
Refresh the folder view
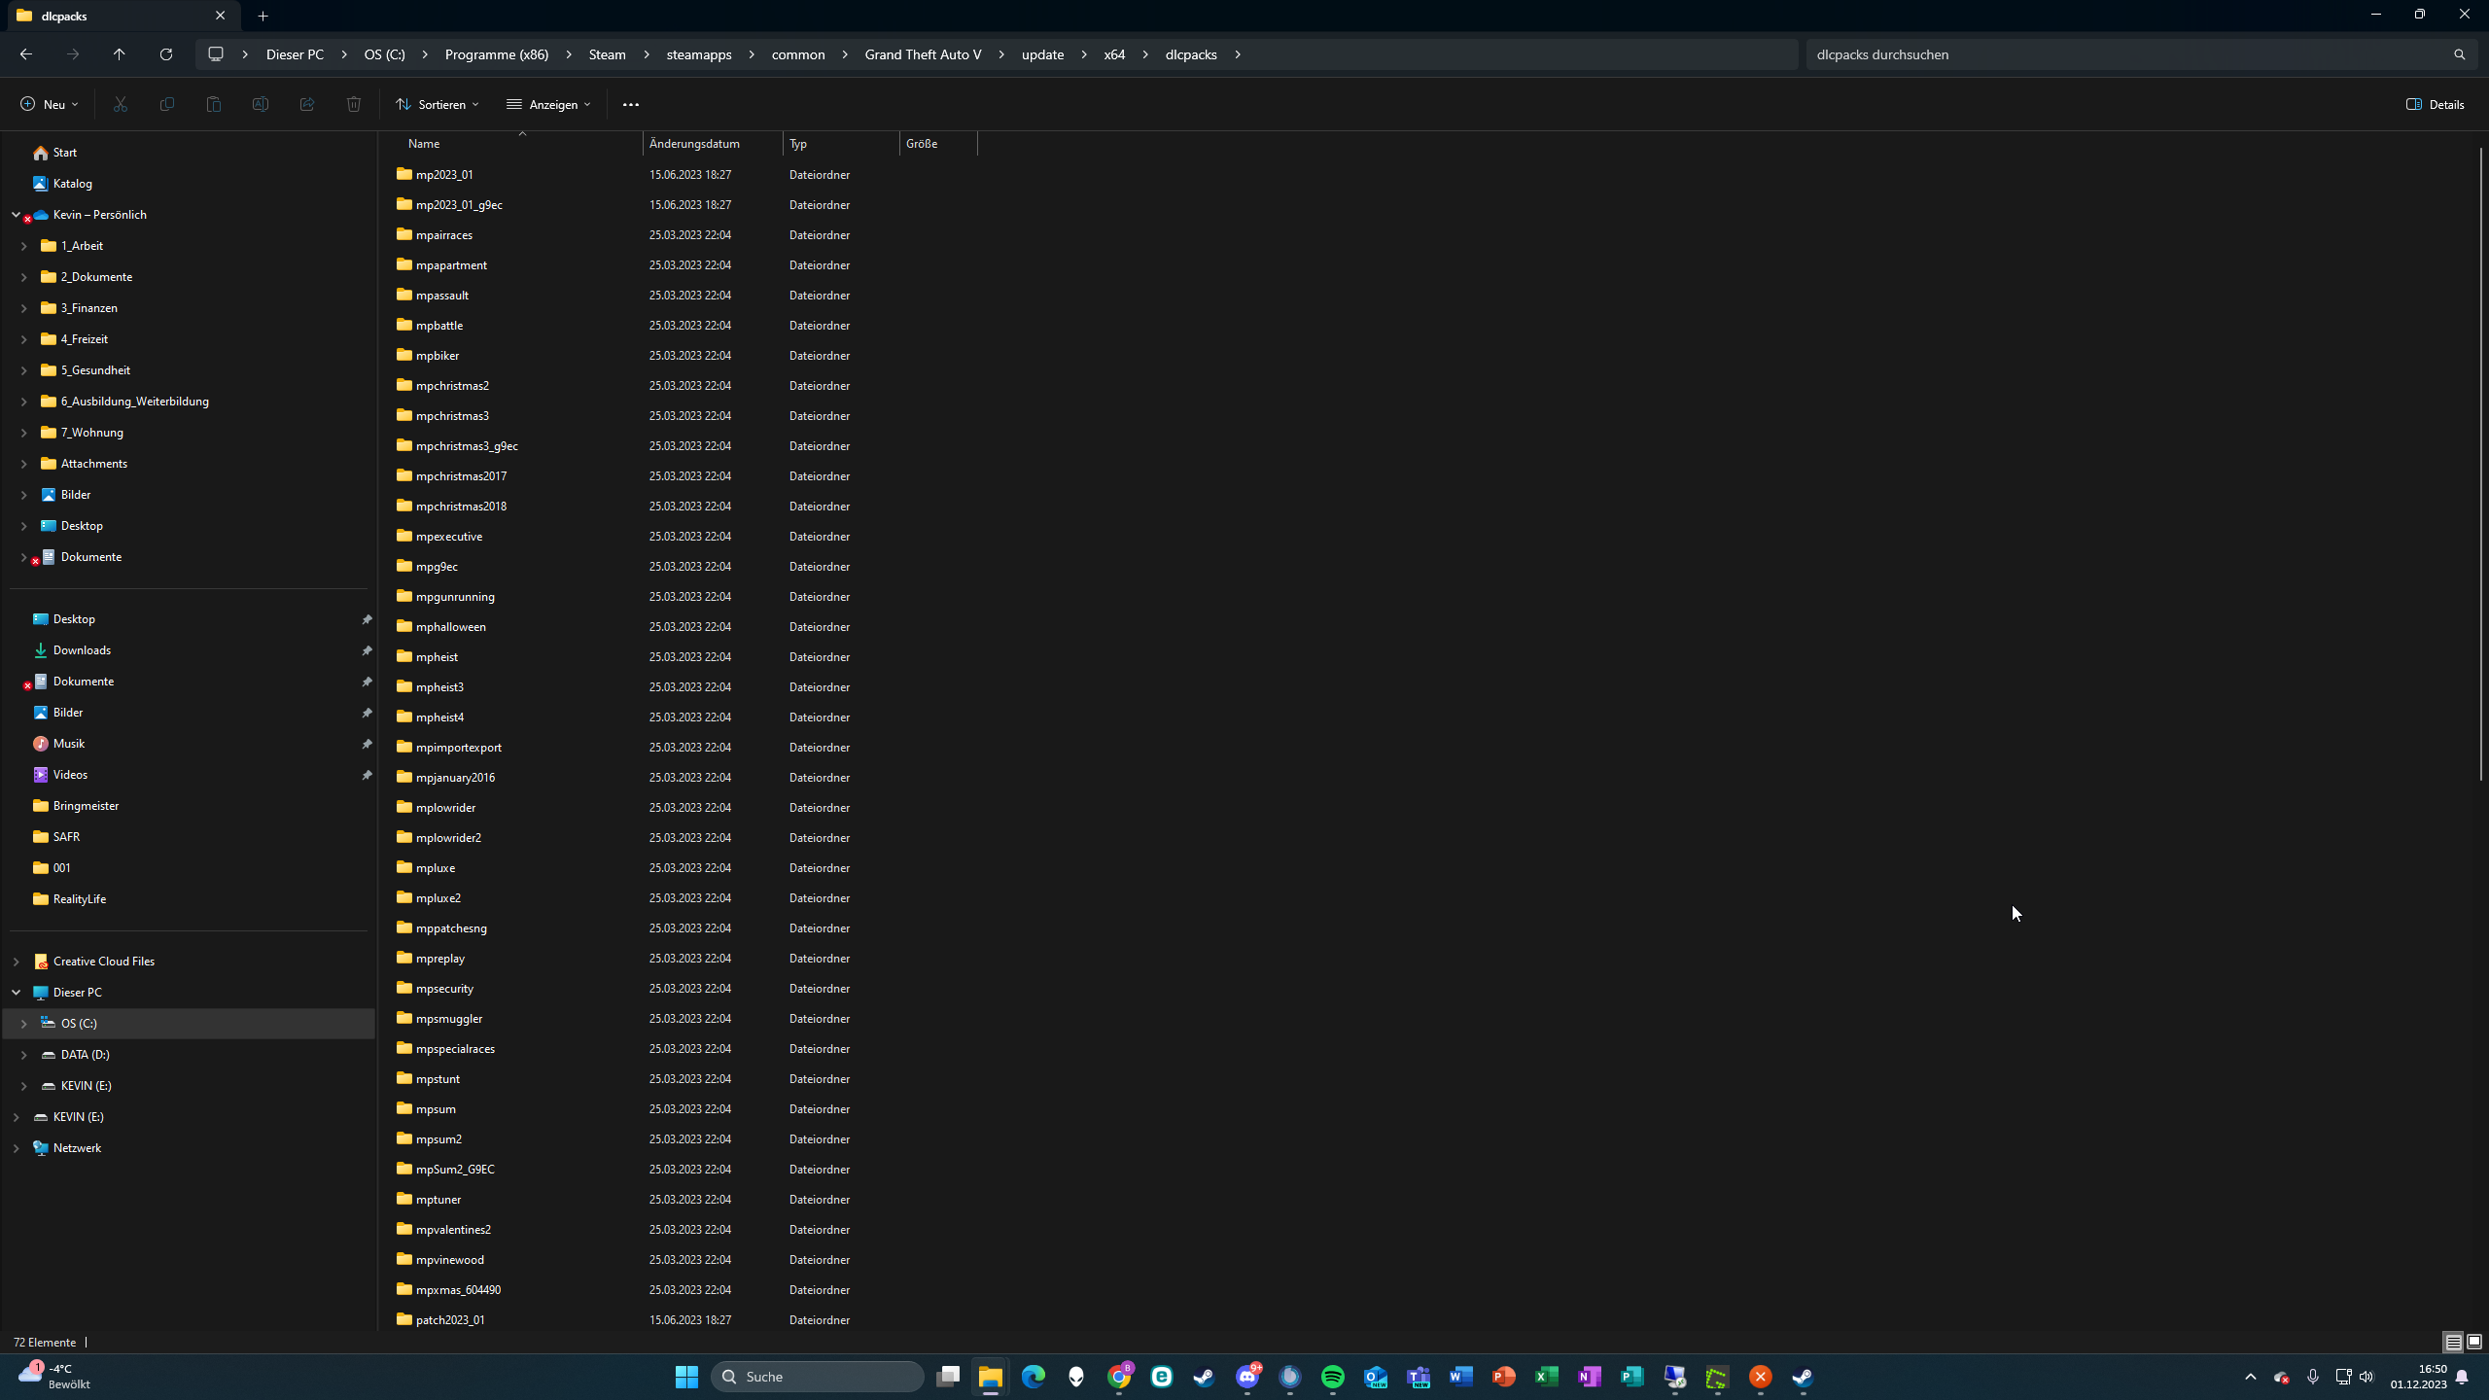[165, 54]
